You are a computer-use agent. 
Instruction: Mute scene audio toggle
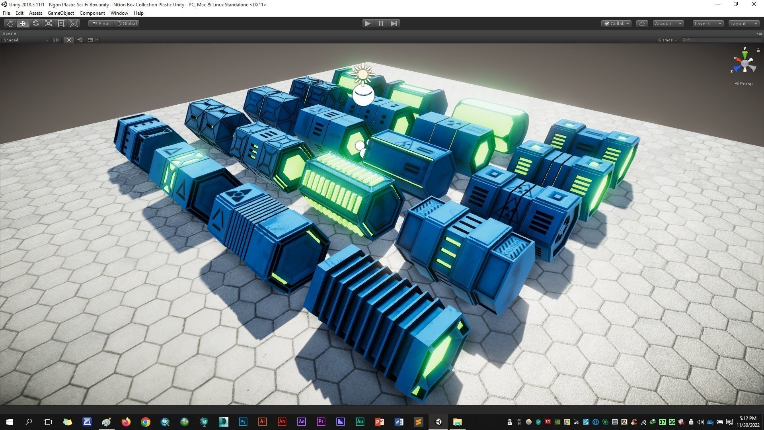80,40
